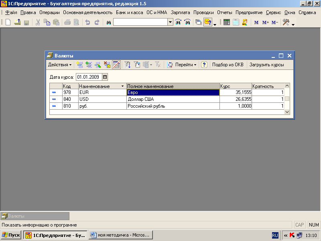Viewport: 321px width, 241px height.
Task: Open the Банк и касса menu
Action: [x=129, y=12]
